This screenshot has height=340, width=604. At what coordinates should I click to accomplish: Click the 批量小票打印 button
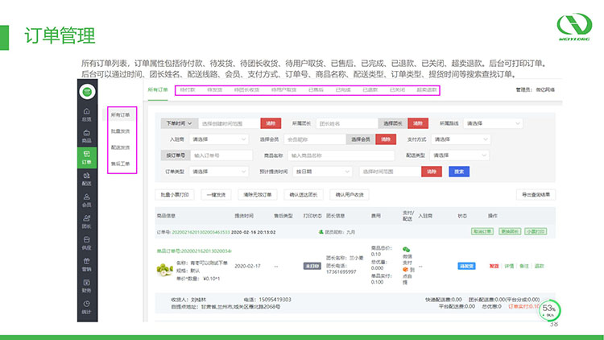[x=175, y=195]
